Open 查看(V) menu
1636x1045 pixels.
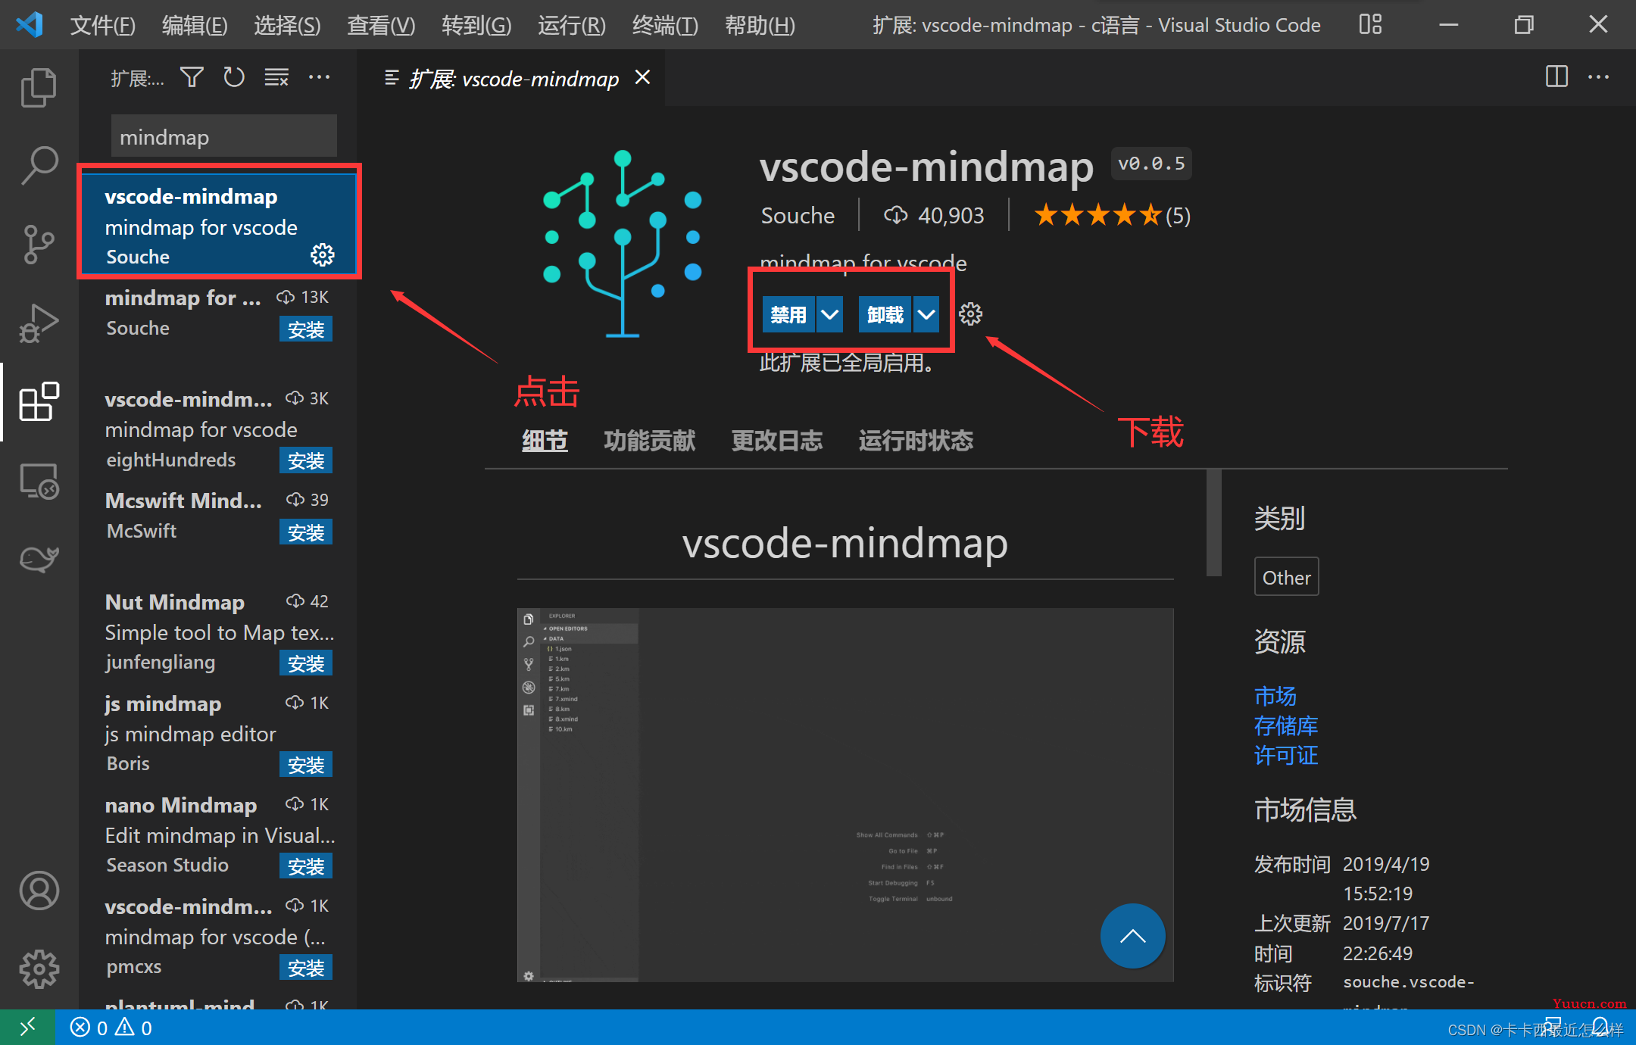click(381, 25)
